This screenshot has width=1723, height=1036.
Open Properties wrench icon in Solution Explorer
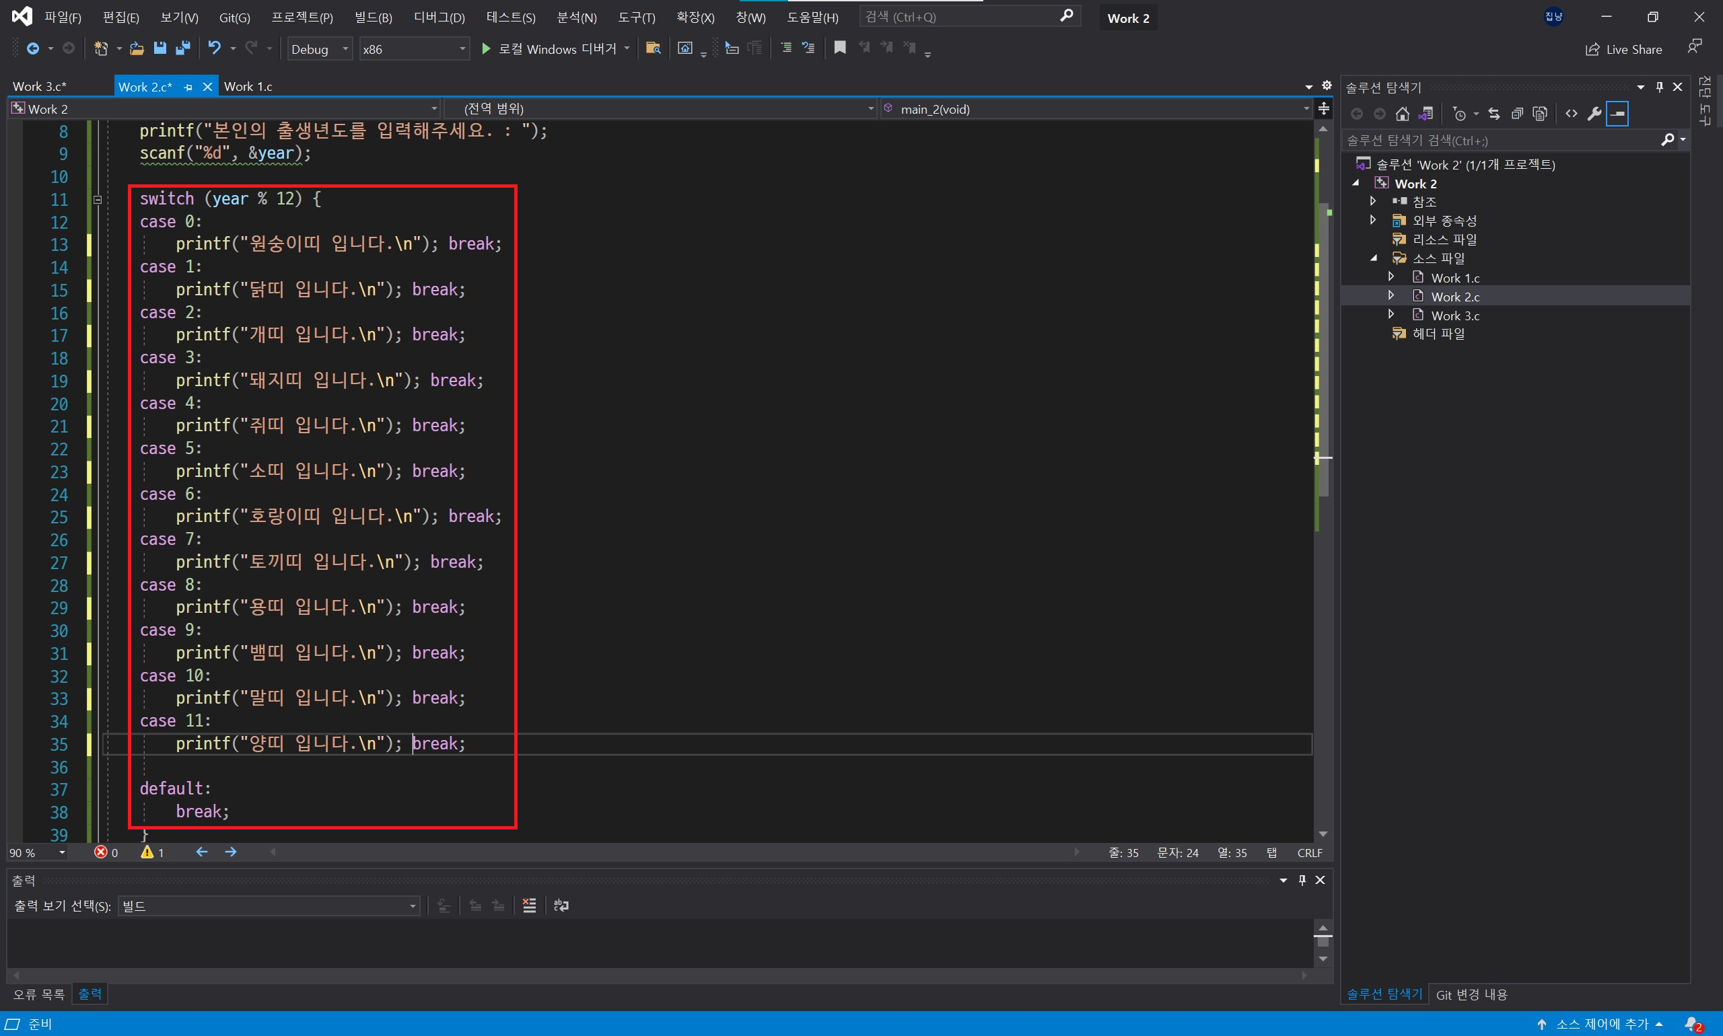[1594, 114]
